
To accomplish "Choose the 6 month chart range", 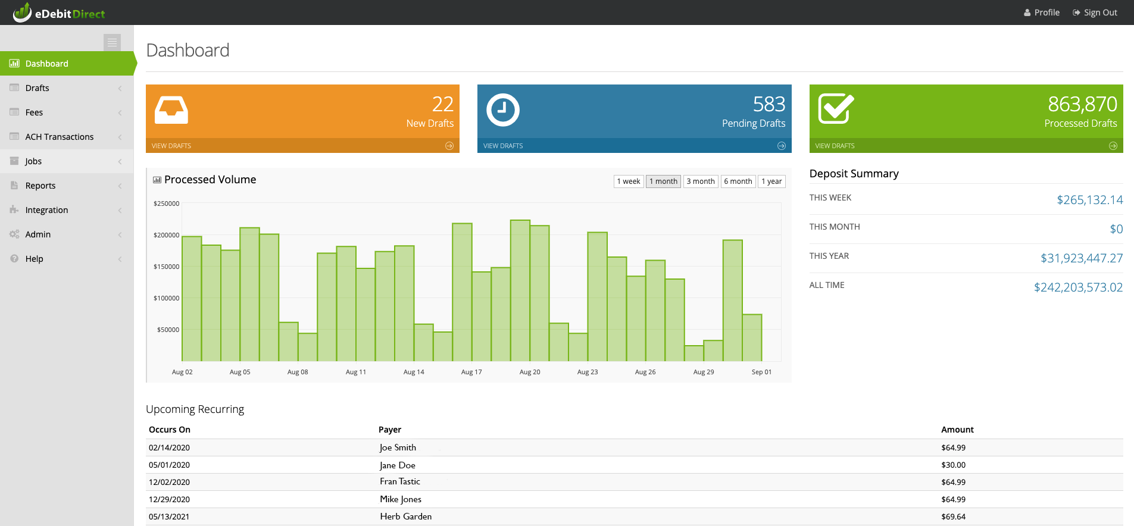I will point(738,181).
